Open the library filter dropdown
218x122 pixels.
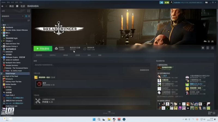[13, 16]
